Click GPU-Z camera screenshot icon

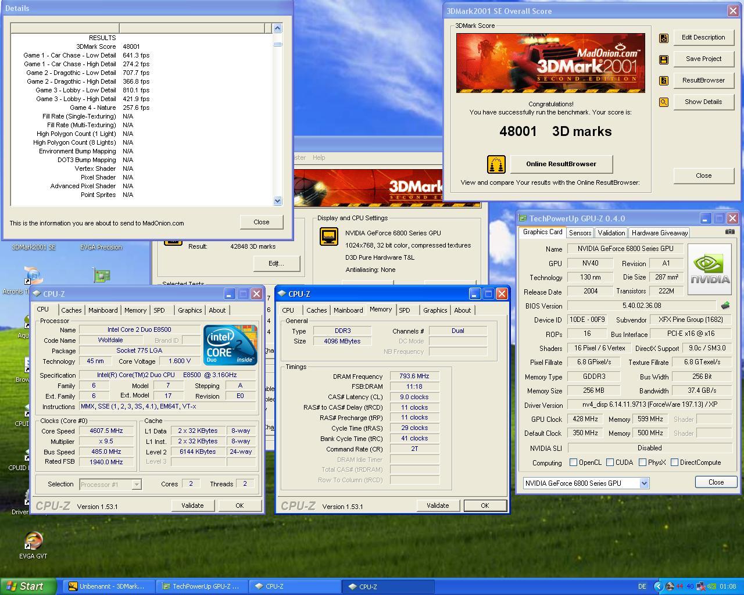729,231
